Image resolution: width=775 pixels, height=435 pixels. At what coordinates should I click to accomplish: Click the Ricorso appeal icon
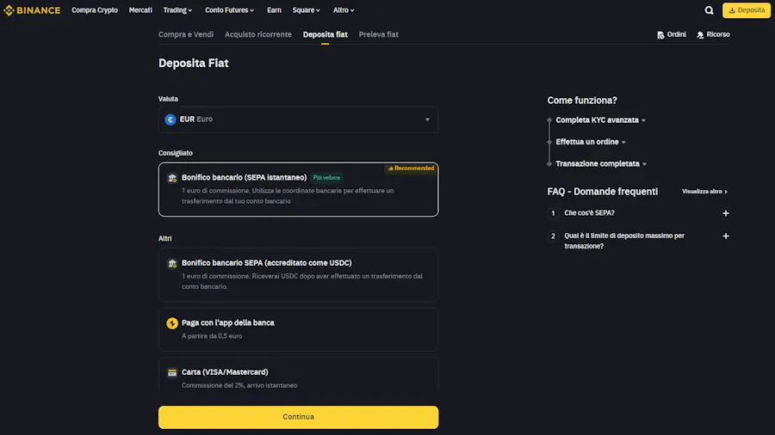click(x=700, y=35)
